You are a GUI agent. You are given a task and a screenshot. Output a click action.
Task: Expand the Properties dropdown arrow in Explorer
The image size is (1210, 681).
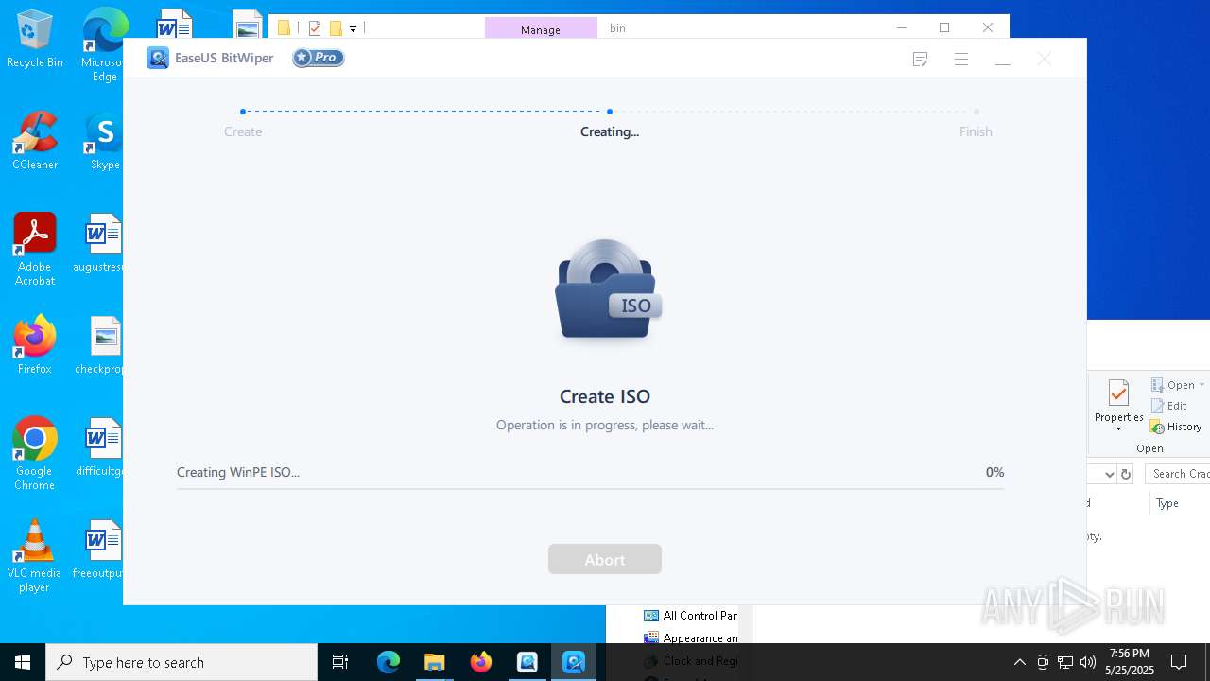coord(1118,429)
